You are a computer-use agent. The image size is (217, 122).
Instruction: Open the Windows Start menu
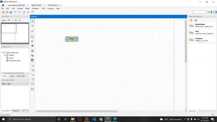(3, 119)
